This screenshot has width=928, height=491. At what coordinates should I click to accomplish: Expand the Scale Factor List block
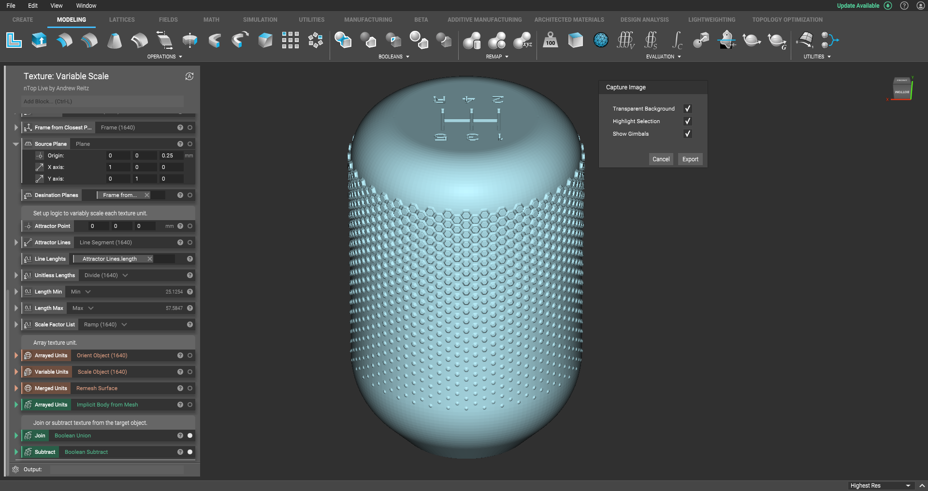(16, 324)
